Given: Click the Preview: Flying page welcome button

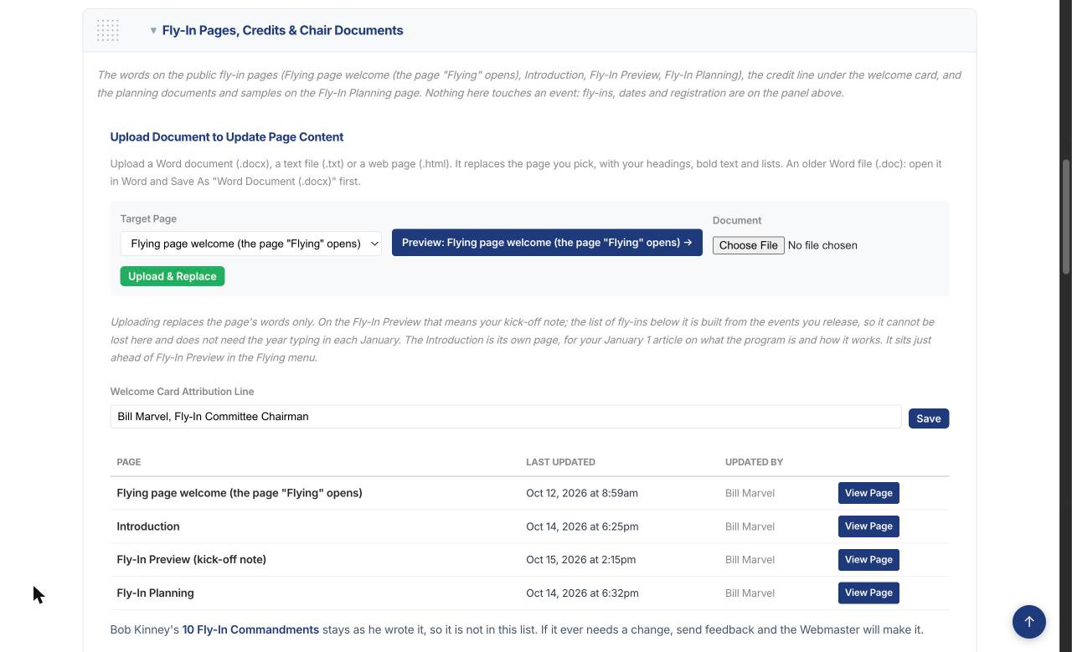Looking at the screenshot, I should coord(547,243).
